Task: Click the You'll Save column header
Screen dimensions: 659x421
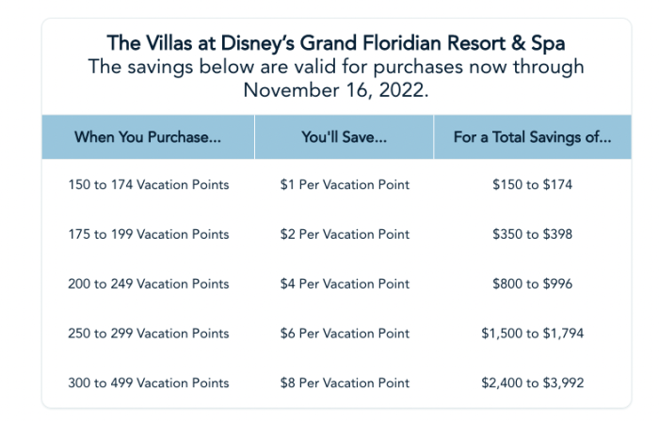Action: [345, 137]
